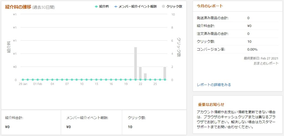The image size is (284, 136).
Task: Click the 注文済み商品の合計 row label
Action: click(213, 34)
